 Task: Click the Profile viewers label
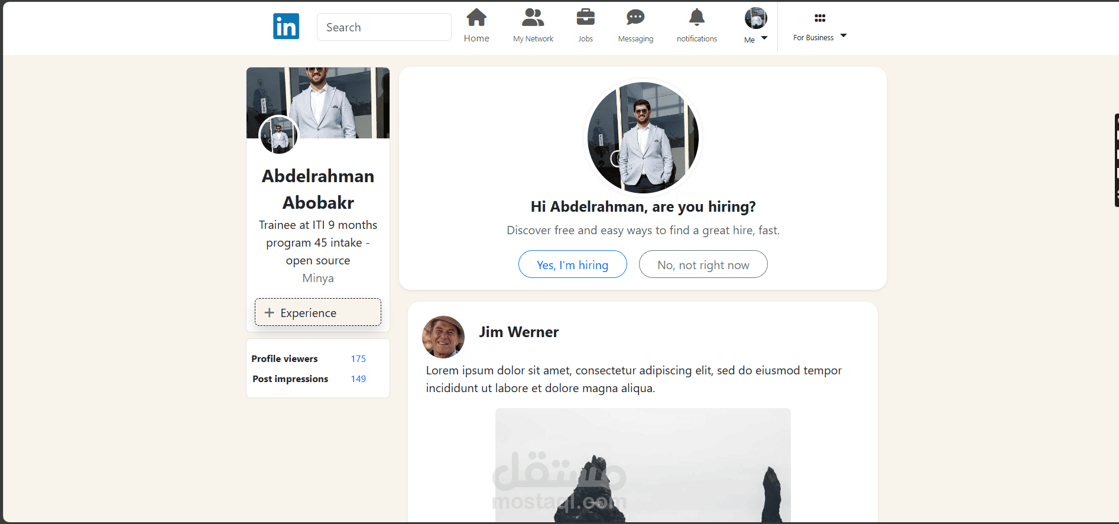(284, 358)
